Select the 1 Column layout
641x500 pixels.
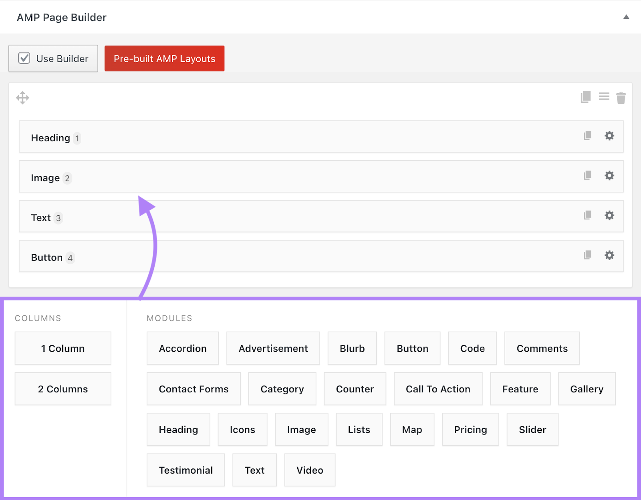click(x=62, y=348)
